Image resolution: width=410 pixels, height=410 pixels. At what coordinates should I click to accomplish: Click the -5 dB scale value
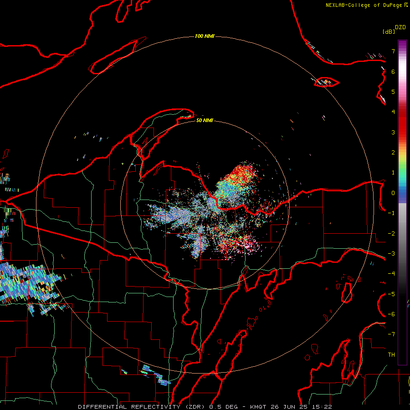point(391,294)
